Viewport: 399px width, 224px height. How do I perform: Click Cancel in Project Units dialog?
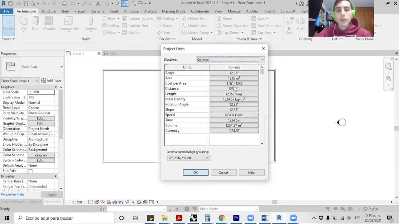pyautogui.click(x=224, y=172)
